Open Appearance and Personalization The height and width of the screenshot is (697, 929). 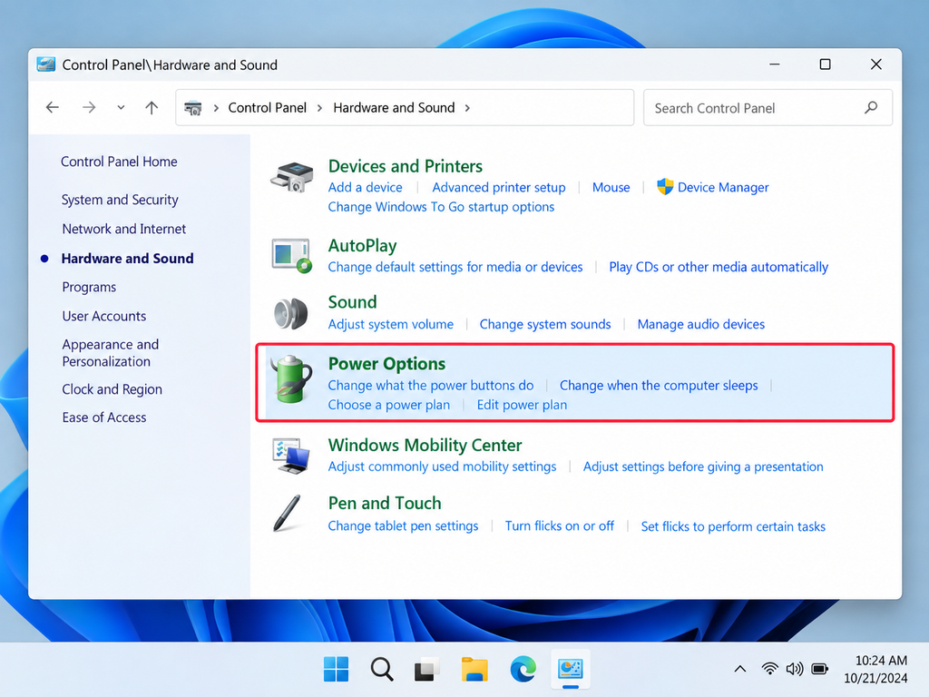pos(110,353)
